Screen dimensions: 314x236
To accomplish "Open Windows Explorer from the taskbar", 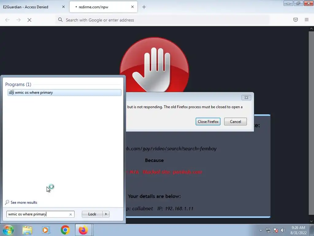I will [27, 230].
